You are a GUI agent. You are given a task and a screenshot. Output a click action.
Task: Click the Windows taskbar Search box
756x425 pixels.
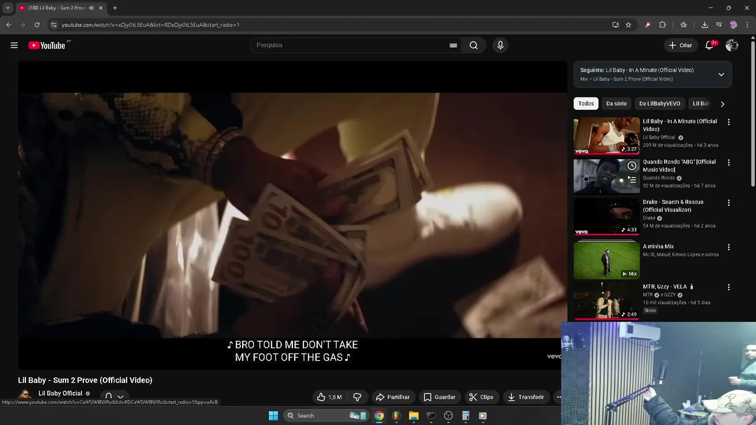pos(325,416)
